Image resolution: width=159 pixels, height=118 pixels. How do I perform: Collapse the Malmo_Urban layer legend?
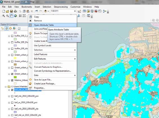(x=9, y=80)
